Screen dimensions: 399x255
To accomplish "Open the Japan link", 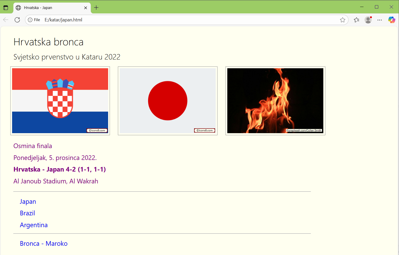I will point(28,201).
